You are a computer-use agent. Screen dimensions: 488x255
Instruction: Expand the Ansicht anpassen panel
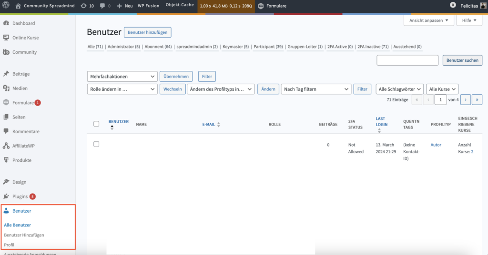click(x=428, y=20)
